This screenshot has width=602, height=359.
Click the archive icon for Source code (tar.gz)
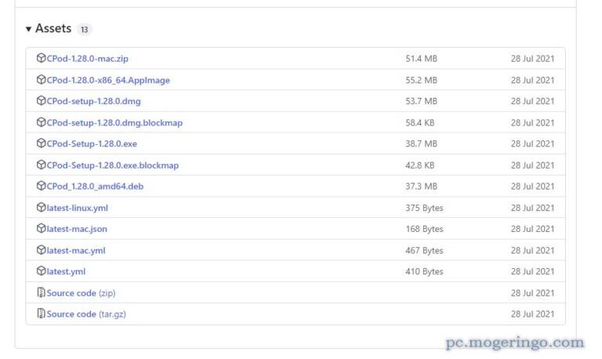point(41,314)
